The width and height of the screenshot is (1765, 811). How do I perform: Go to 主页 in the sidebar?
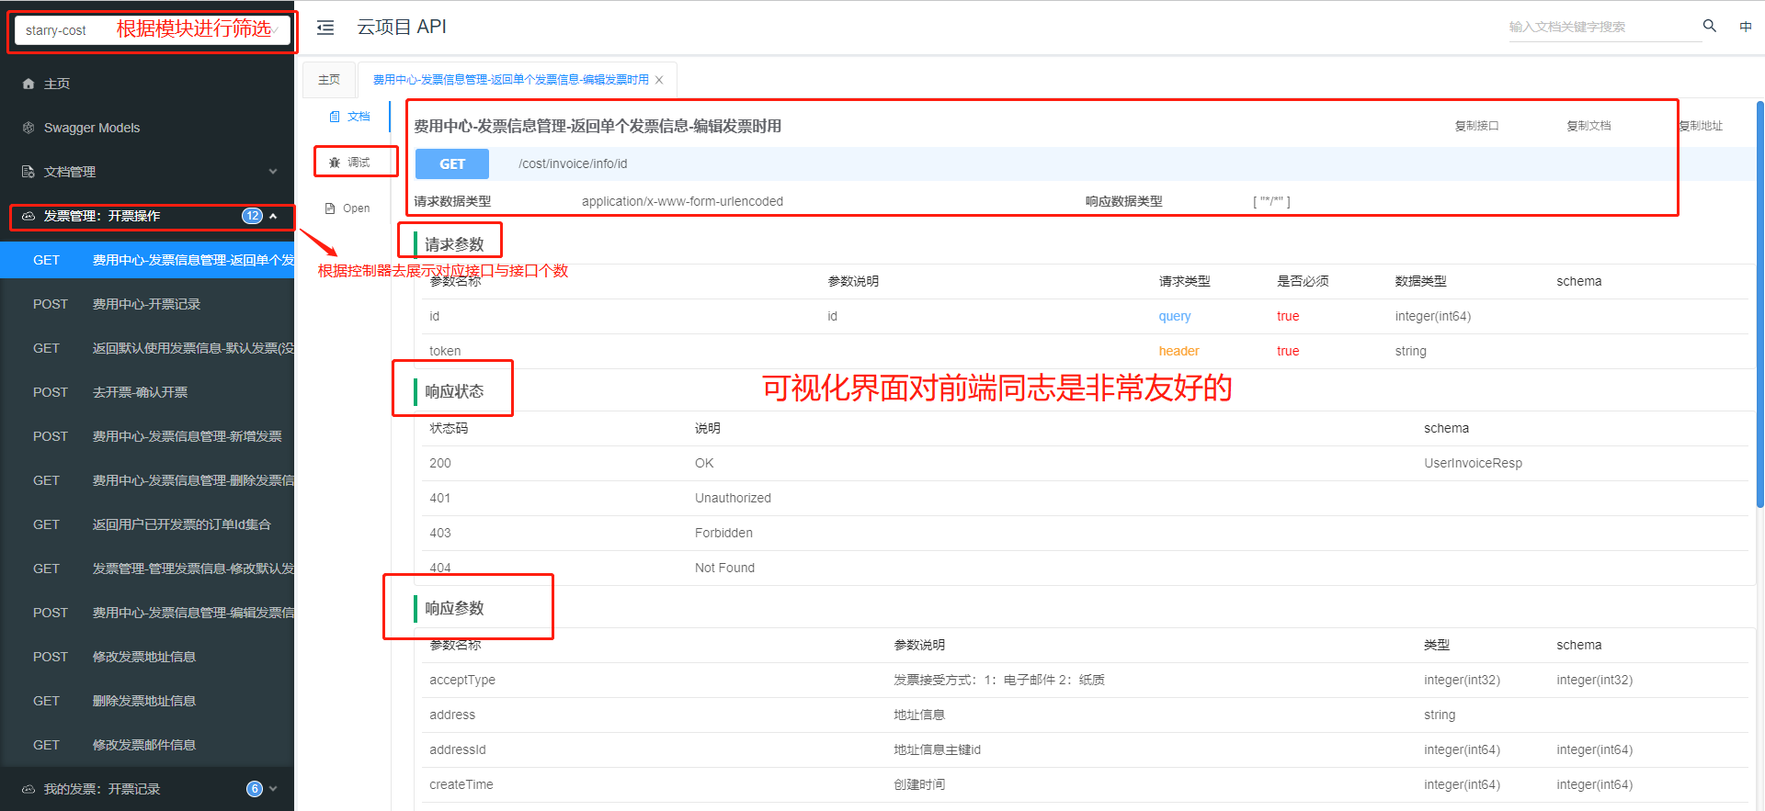click(147, 84)
